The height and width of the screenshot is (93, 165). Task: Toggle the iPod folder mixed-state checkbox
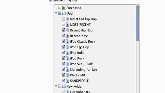(x=60, y=13)
